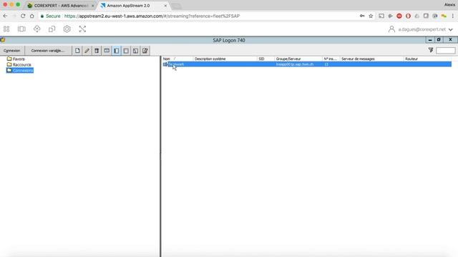The height and width of the screenshot is (257, 458).
Task: Sort by the Nom column header
Action: (177, 59)
